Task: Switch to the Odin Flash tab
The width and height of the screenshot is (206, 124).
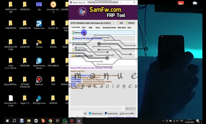Action: [121, 27]
